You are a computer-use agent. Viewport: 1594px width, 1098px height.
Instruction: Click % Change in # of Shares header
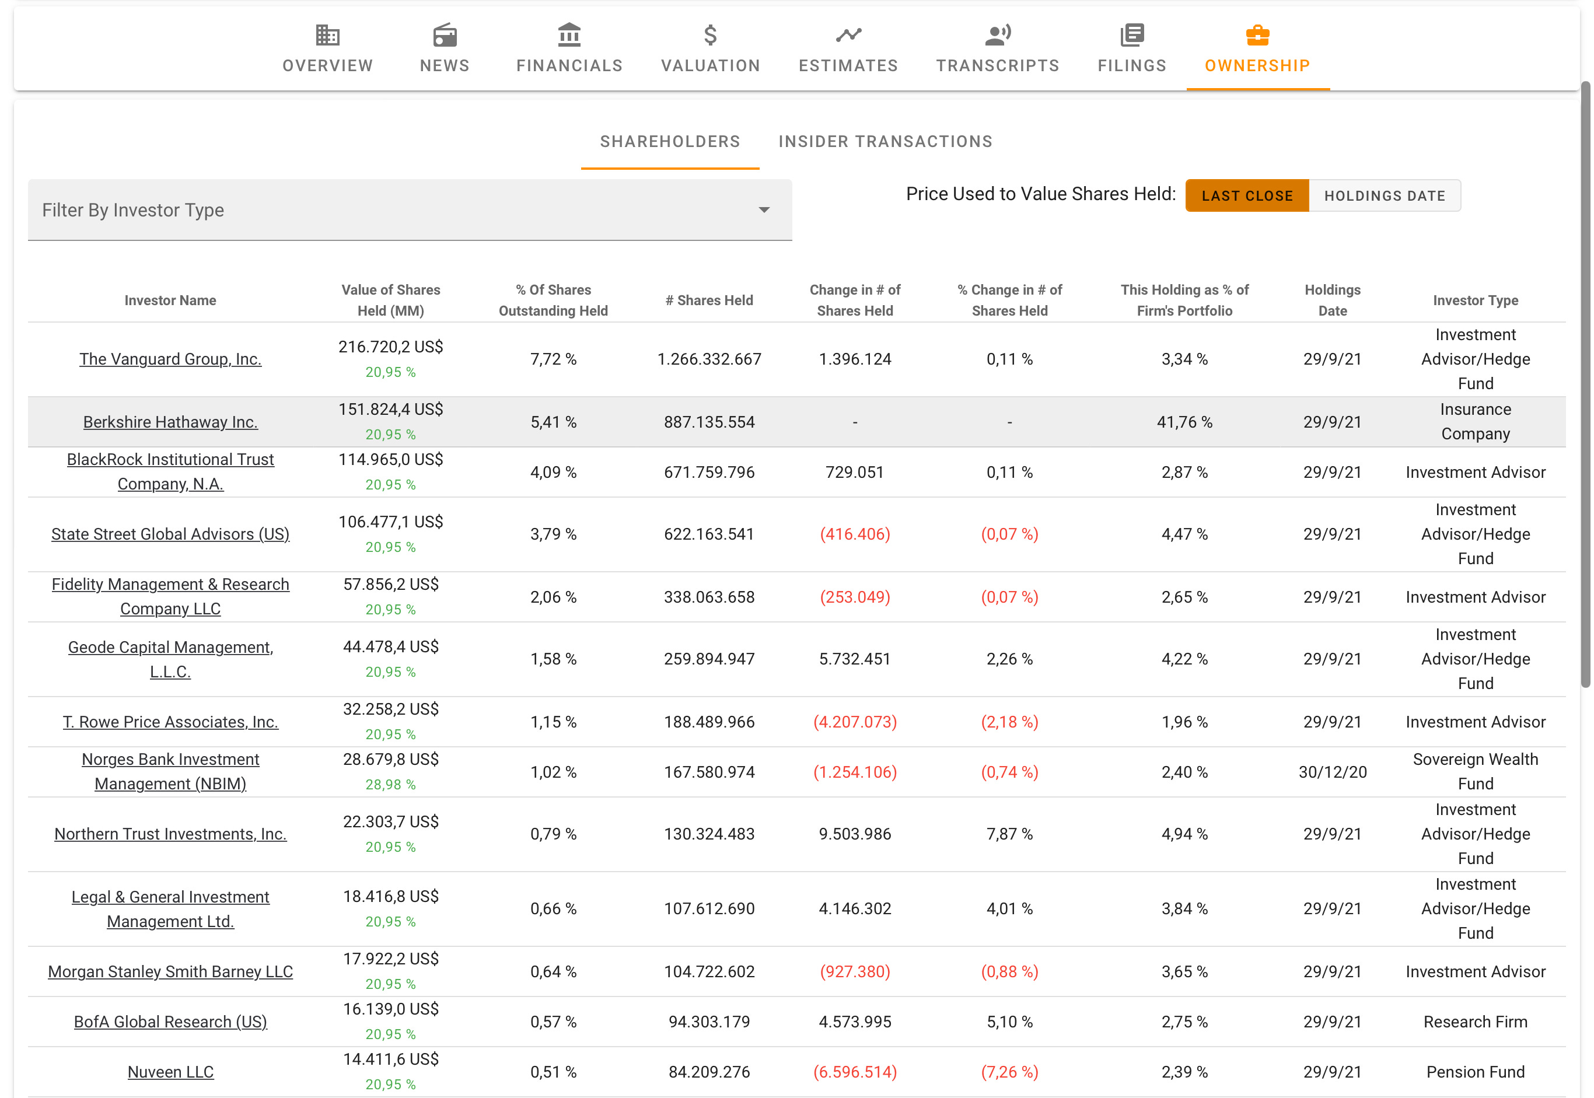(1010, 300)
